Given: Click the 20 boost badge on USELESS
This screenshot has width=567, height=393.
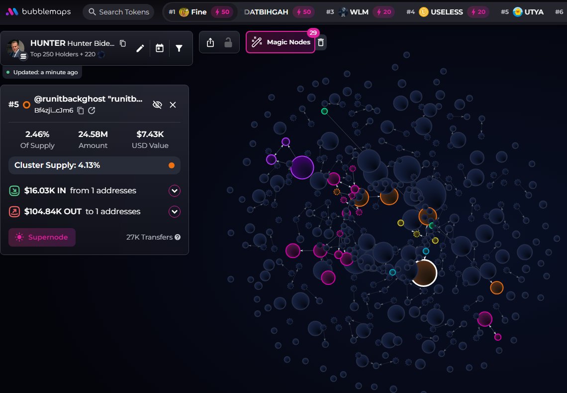Looking at the screenshot, I should (x=478, y=12).
